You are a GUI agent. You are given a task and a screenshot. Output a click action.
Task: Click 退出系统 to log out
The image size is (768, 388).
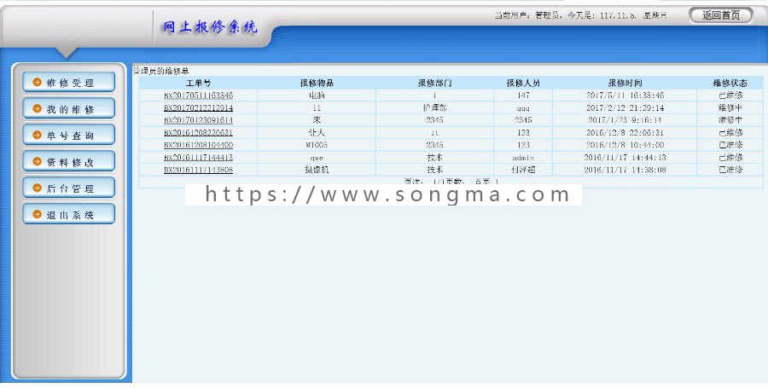click(68, 214)
